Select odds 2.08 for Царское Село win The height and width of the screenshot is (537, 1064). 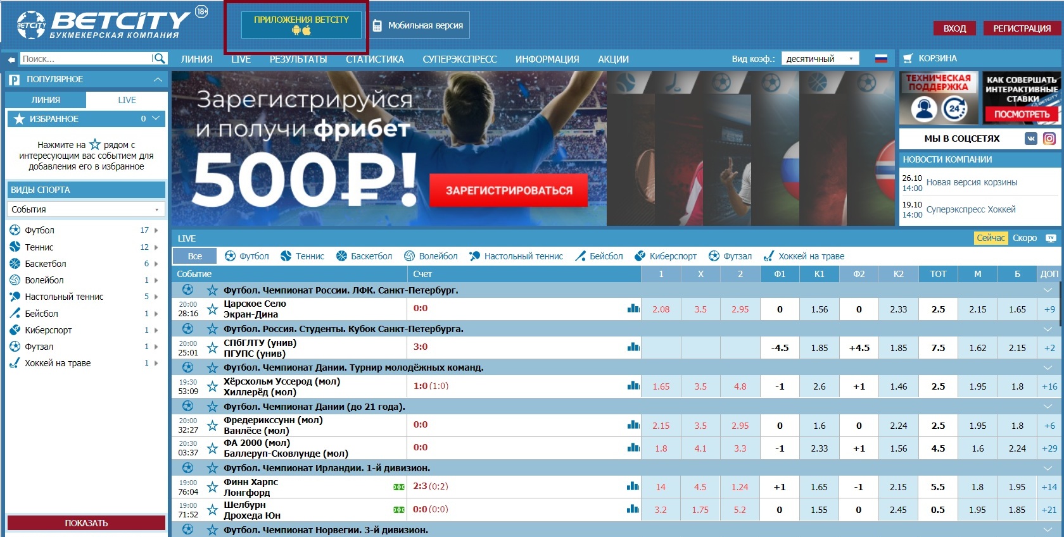point(661,309)
